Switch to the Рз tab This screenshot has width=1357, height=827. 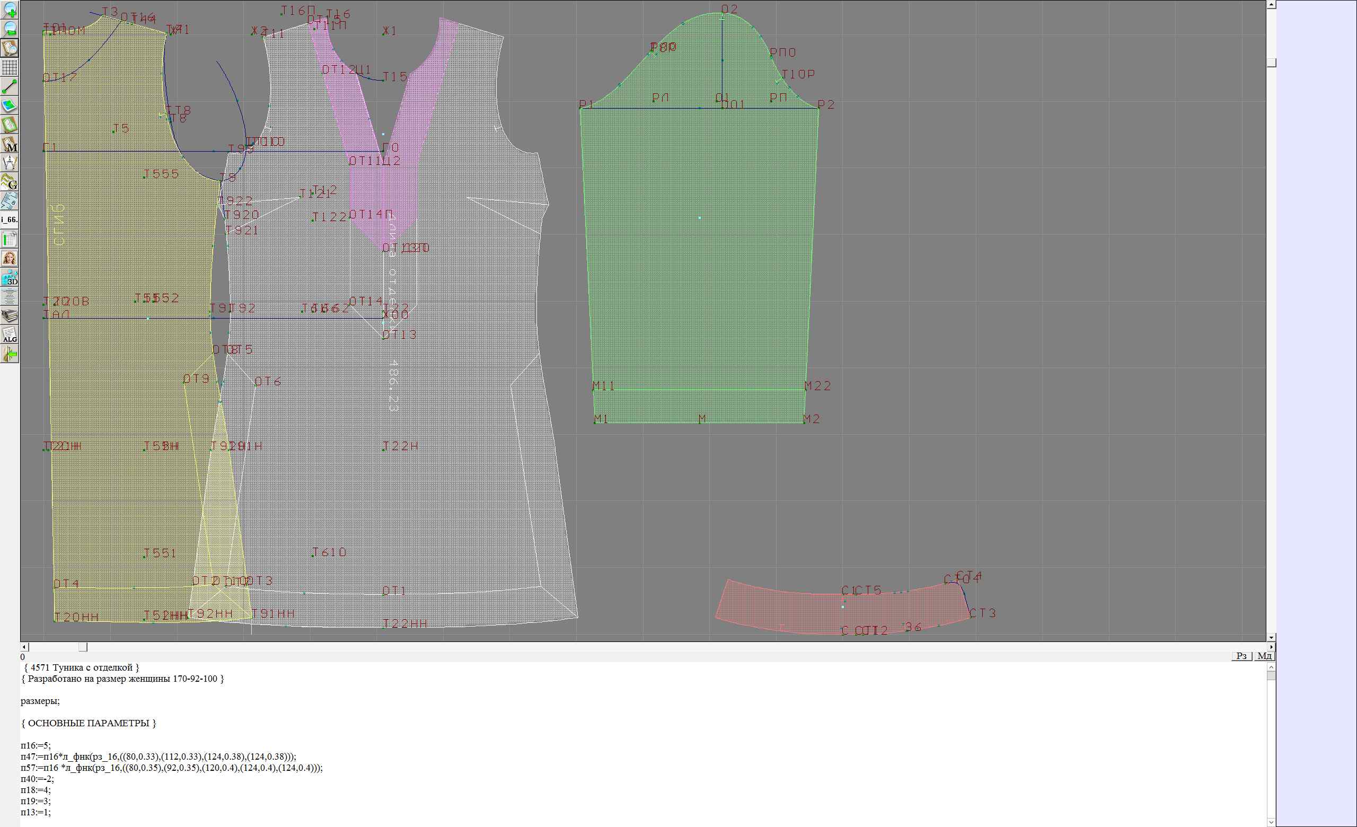pyautogui.click(x=1241, y=656)
